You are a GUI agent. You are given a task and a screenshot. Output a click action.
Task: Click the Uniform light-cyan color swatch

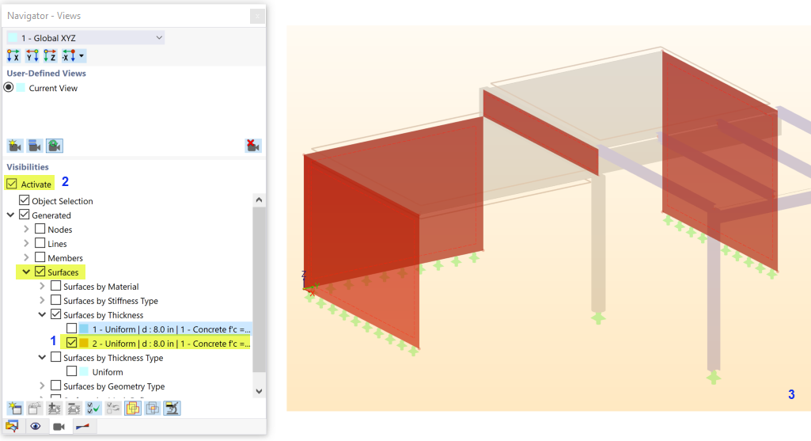point(84,371)
